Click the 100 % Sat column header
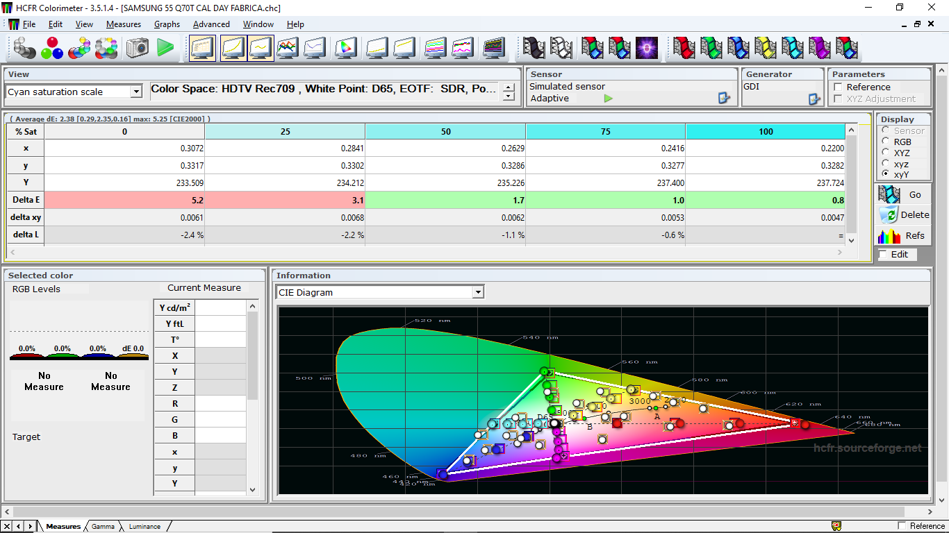 [x=766, y=131]
